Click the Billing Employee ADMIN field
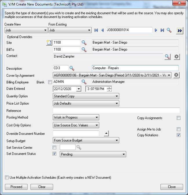188x195 pixels. click(67, 82)
